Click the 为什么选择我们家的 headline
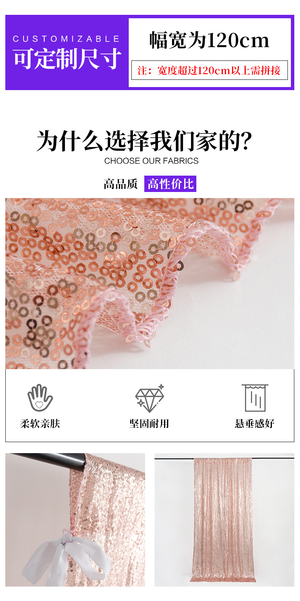Screen dimensions: 300x601 coord(144,141)
